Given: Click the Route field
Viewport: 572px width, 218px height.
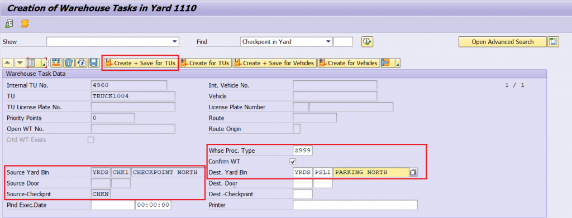Looking at the screenshot, I should click(x=314, y=118).
